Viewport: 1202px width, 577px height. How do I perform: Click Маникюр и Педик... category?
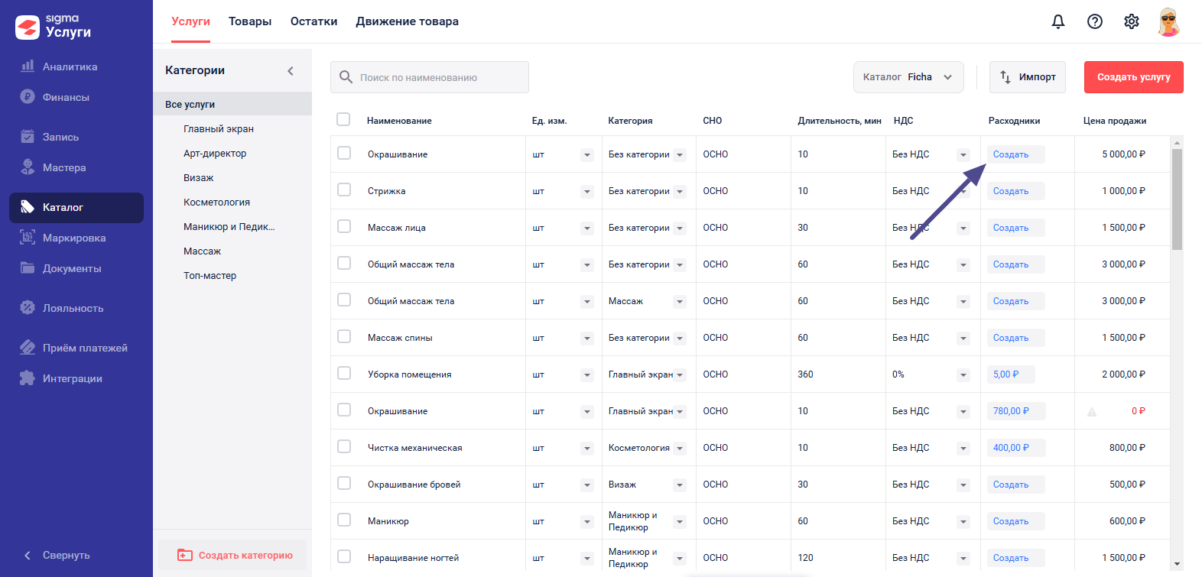(229, 227)
